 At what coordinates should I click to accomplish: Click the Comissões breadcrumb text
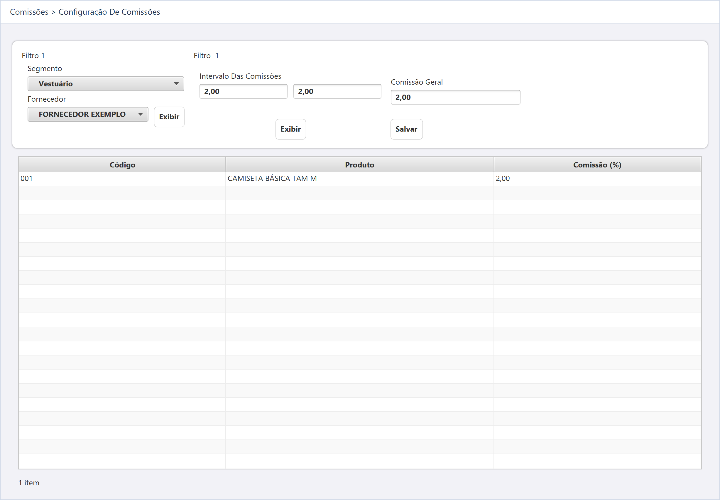coord(29,12)
